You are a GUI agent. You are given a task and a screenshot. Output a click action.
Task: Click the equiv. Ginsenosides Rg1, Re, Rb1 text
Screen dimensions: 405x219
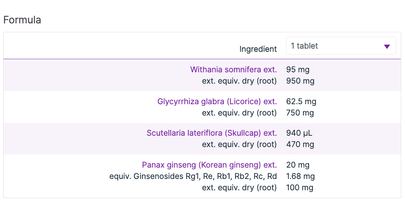click(x=193, y=176)
